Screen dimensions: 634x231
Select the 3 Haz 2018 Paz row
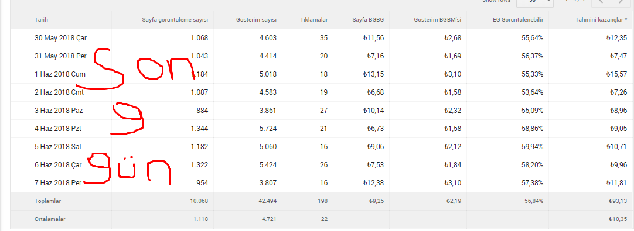[322, 111]
